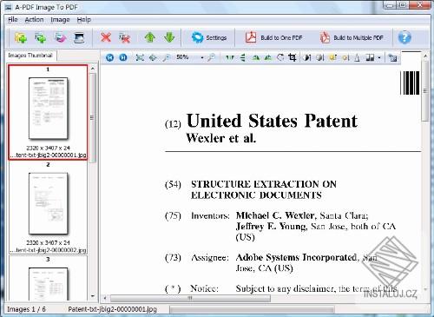This screenshot has width=434, height=317.
Task: Click the scanner acquire icon
Action: point(79,37)
